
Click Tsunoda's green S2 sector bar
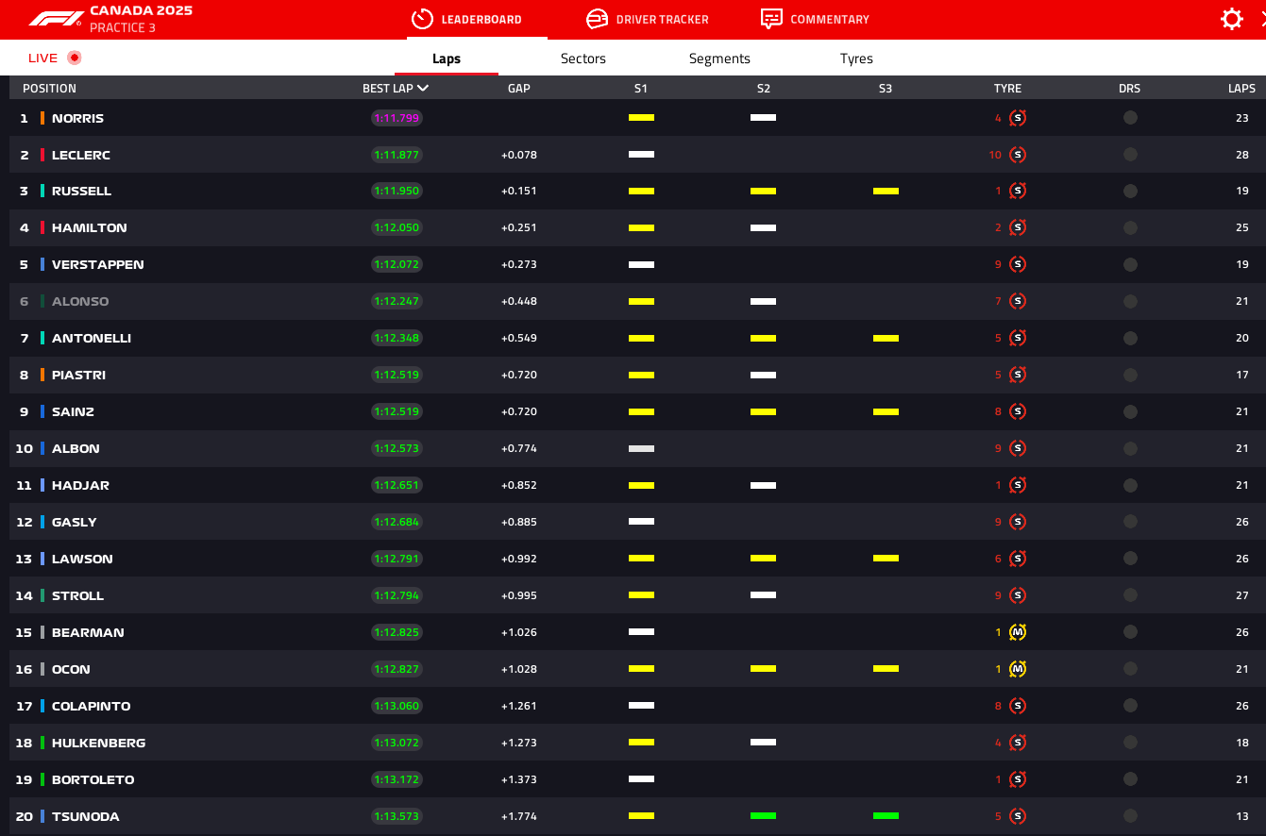click(x=763, y=815)
